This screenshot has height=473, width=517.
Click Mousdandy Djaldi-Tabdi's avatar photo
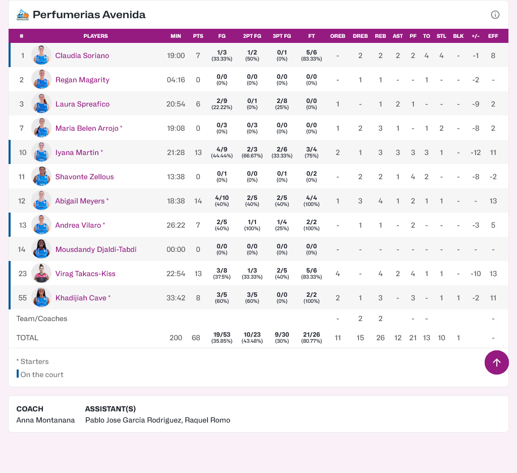[x=41, y=249]
